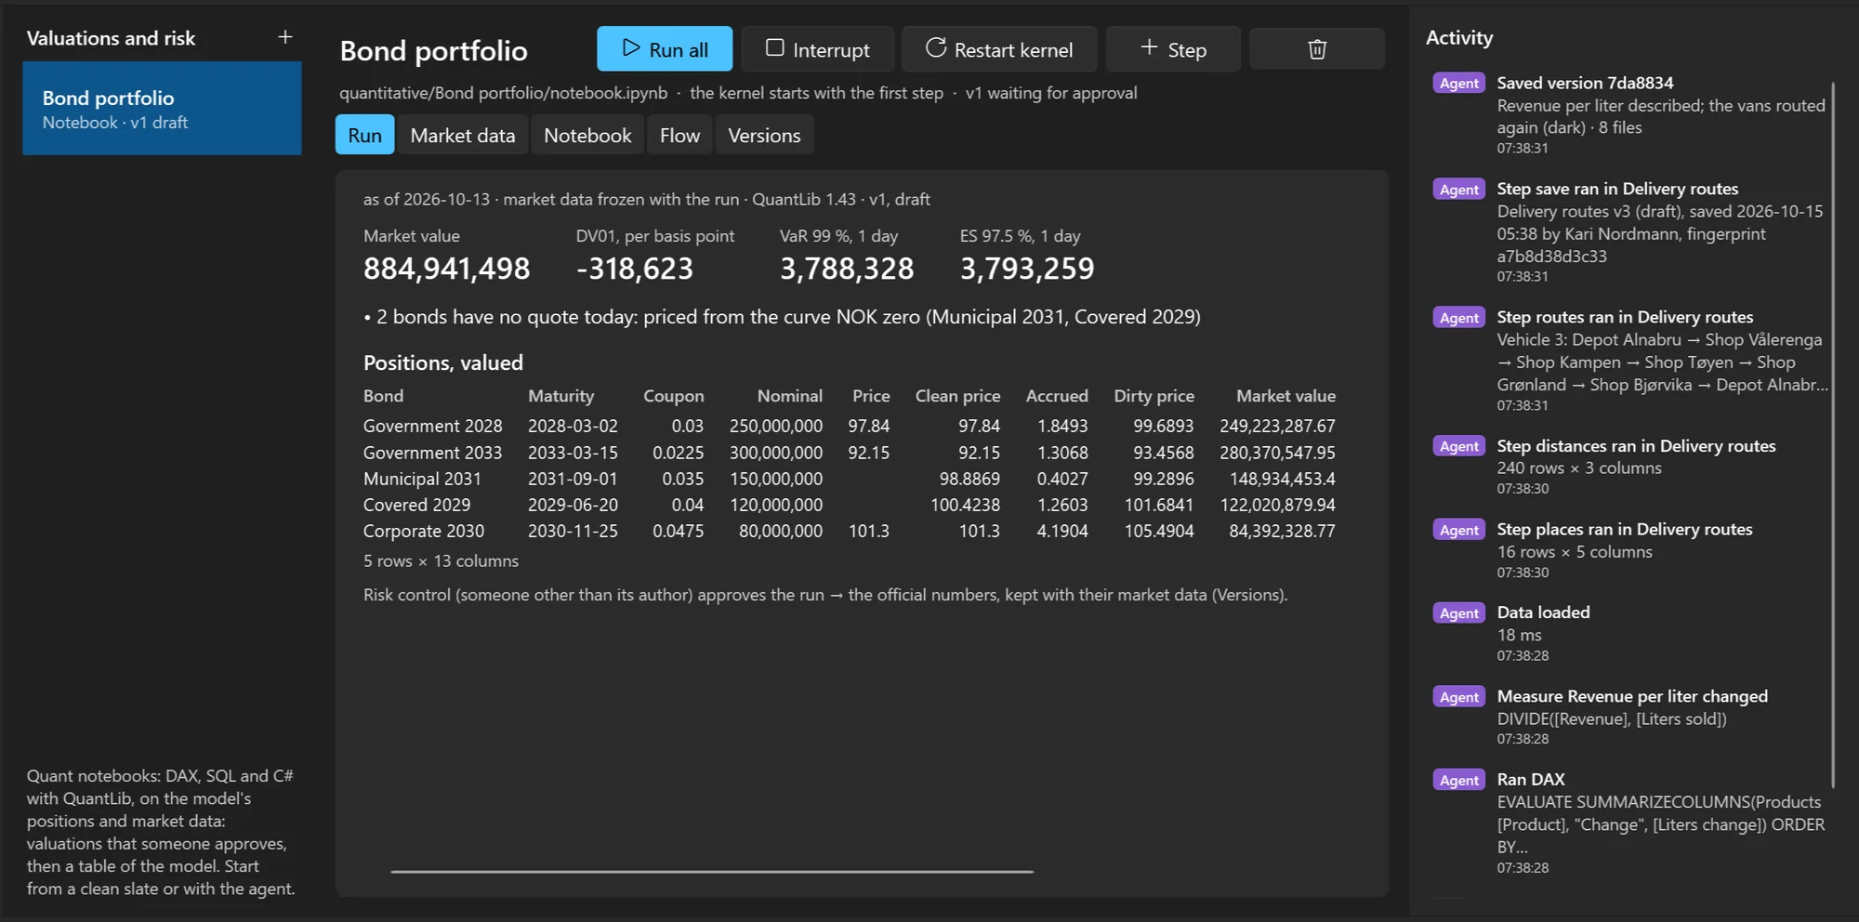Click Government 2028 market value 249,223,287.67
Image resolution: width=1859 pixels, height=922 pixels.
(1277, 426)
